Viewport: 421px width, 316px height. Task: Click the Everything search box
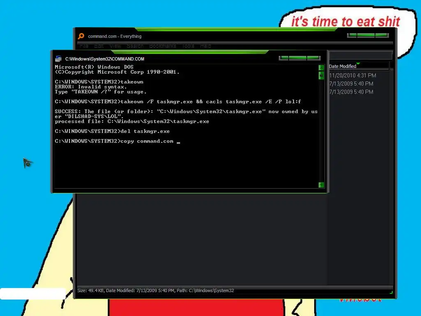click(x=361, y=56)
